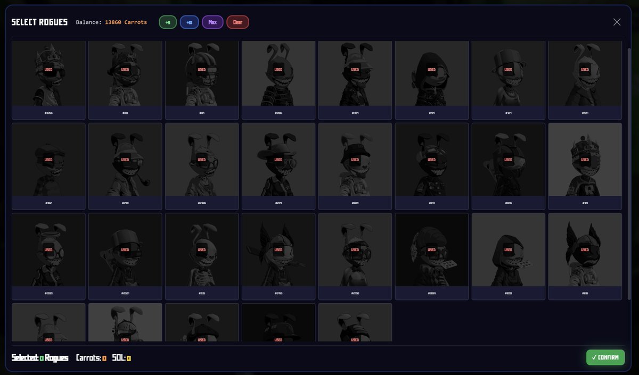The height and width of the screenshot is (375, 639).
Task: Select the top-row hooded rogue on dark background
Action: coord(432,80)
